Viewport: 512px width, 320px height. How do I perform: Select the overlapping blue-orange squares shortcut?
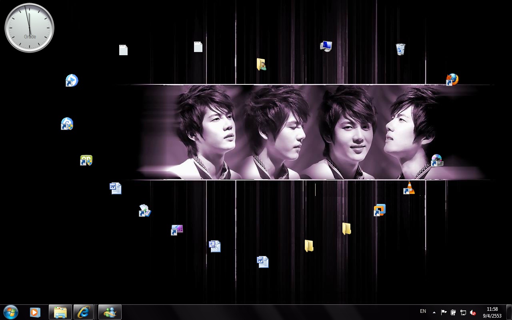380,210
